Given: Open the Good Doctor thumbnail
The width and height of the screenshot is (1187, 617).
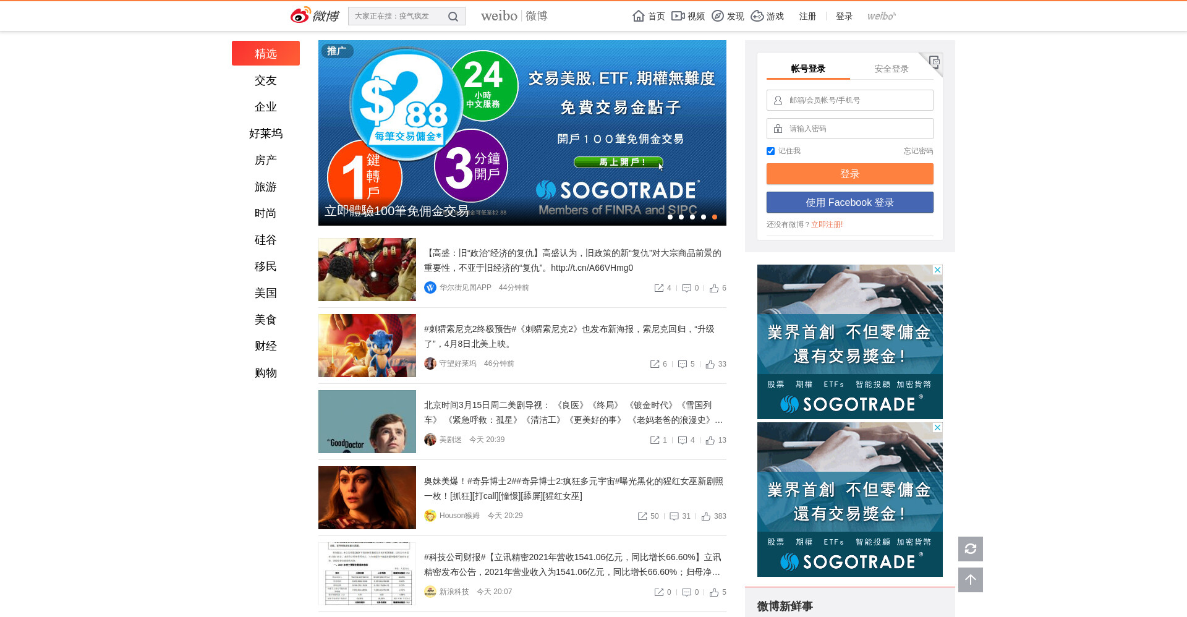Looking at the screenshot, I should tap(367, 422).
